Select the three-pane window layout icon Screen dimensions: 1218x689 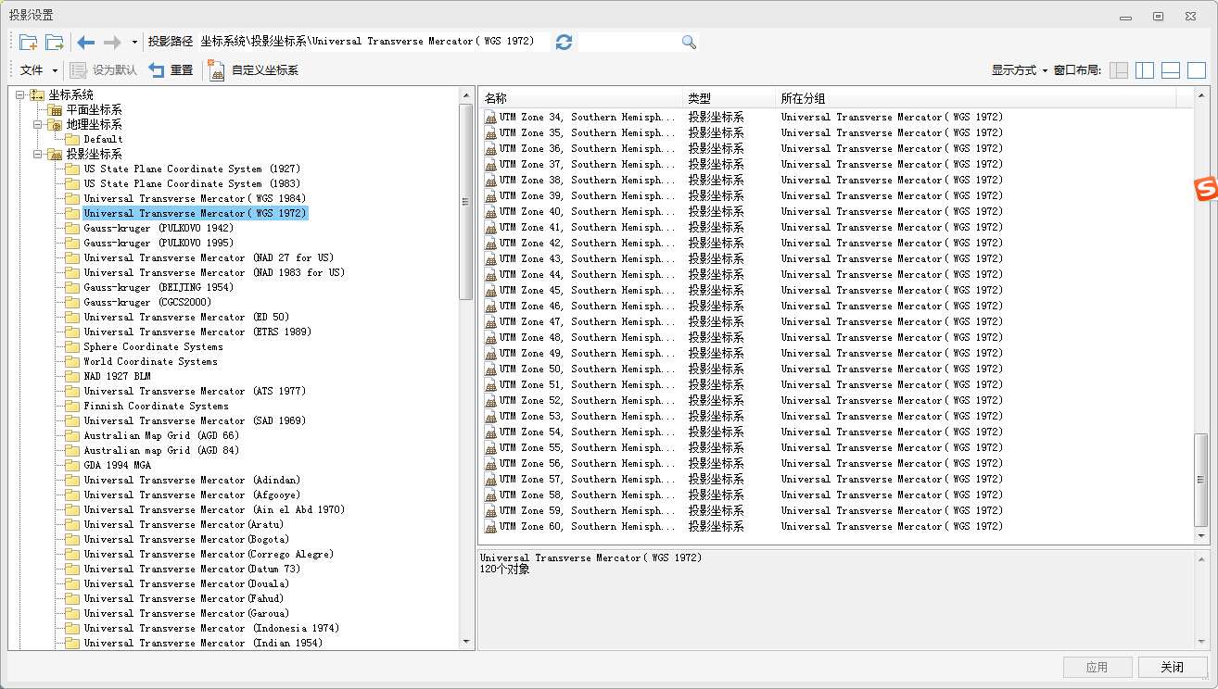click(x=1119, y=70)
